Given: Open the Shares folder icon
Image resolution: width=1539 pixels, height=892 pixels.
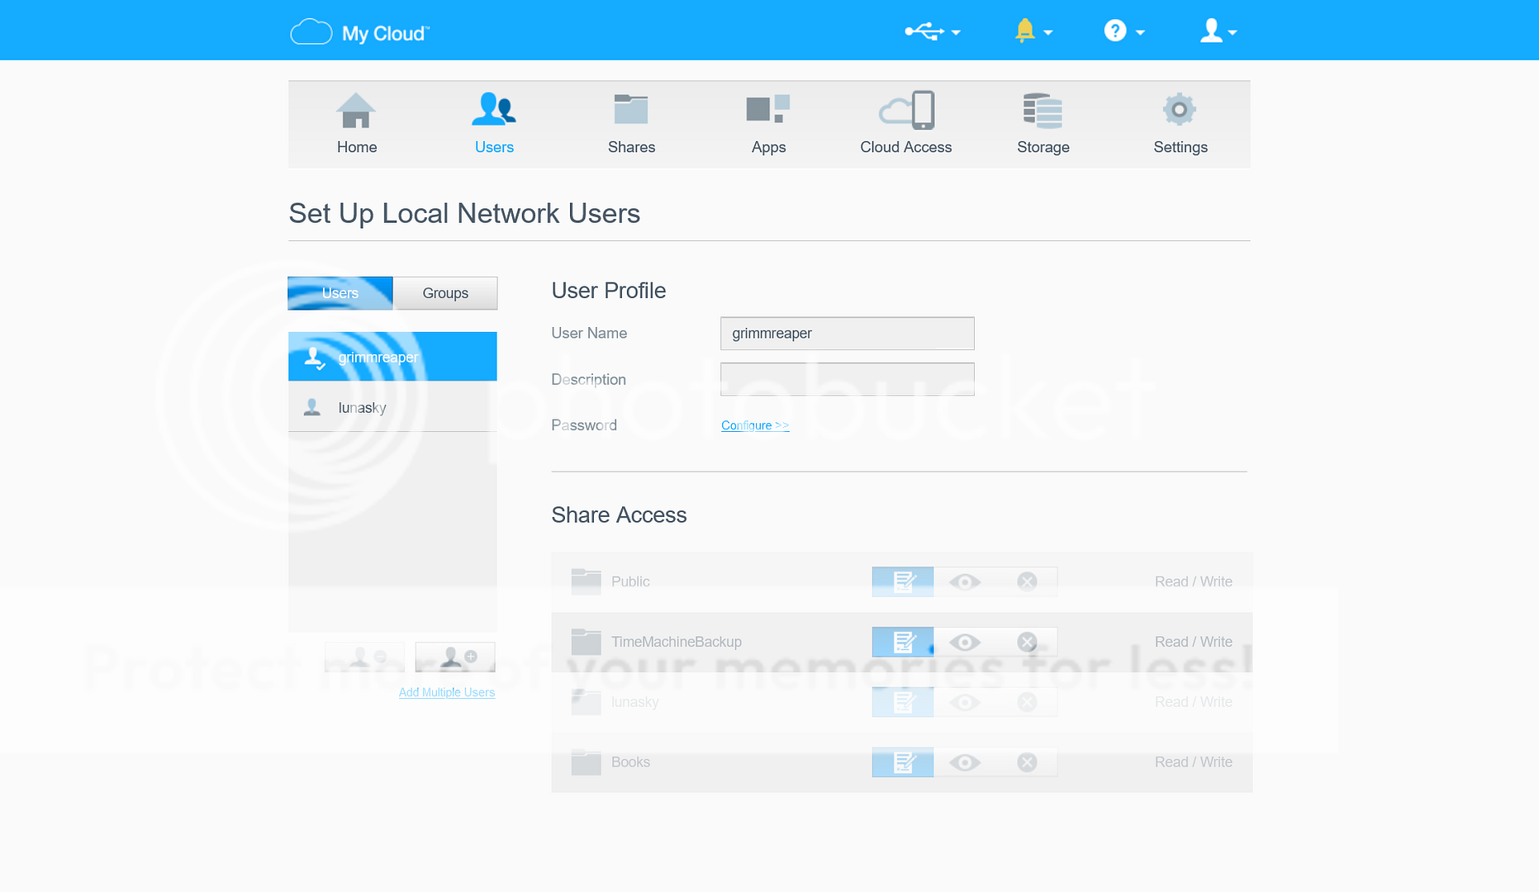Looking at the screenshot, I should pyautogui.click(x=631, y=111).
